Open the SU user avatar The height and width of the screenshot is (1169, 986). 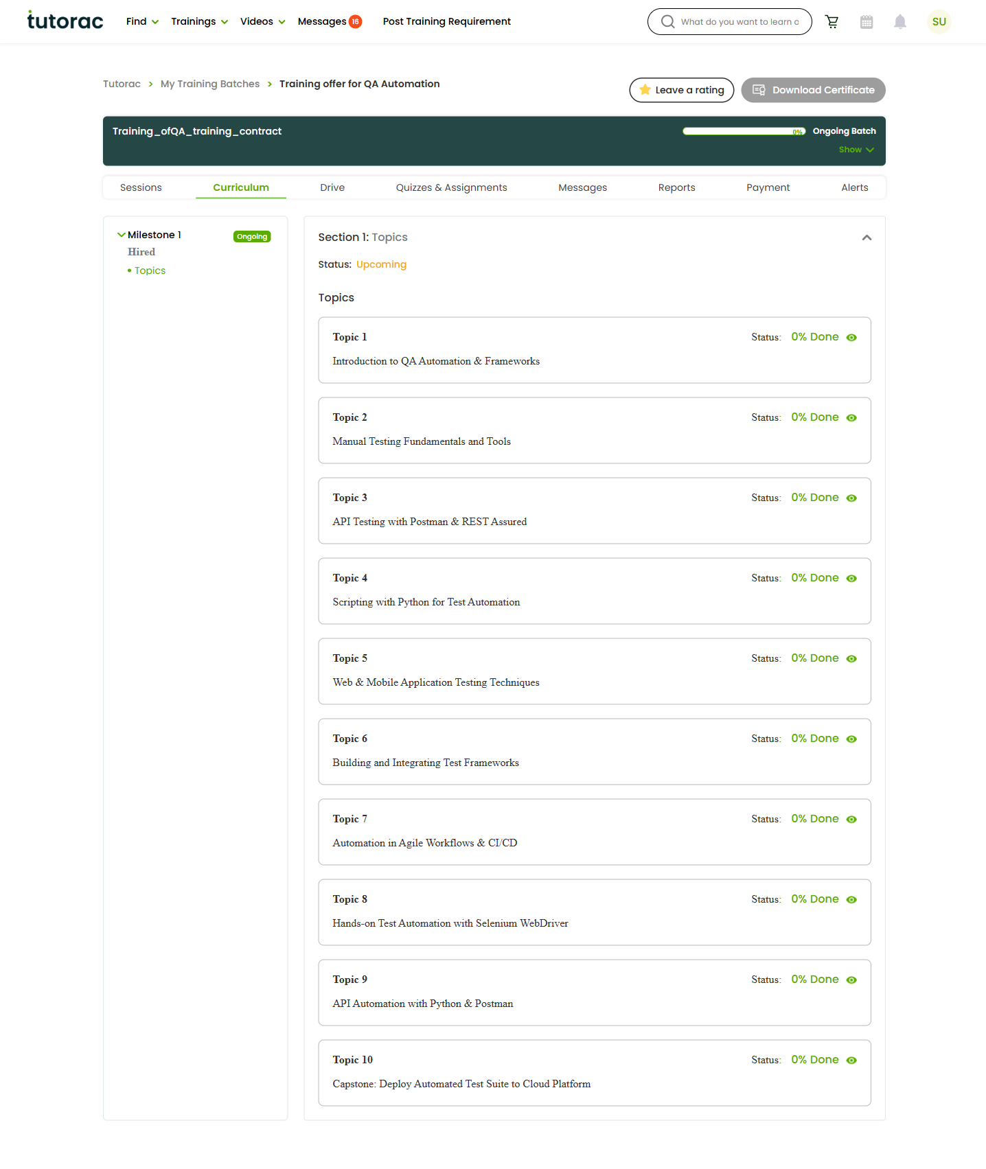coord(939,22)
